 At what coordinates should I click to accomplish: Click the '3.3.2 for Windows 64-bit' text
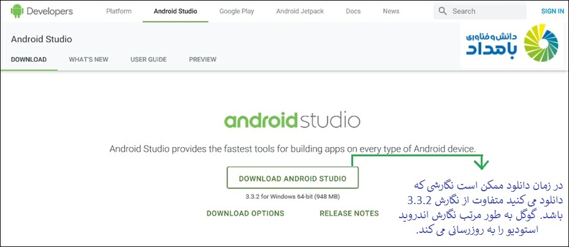click(292, 197)
